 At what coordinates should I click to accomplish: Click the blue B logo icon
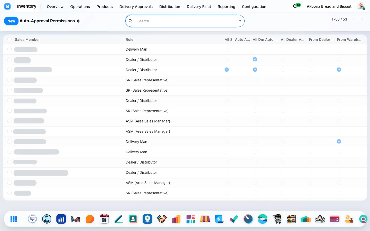[7, 6]
